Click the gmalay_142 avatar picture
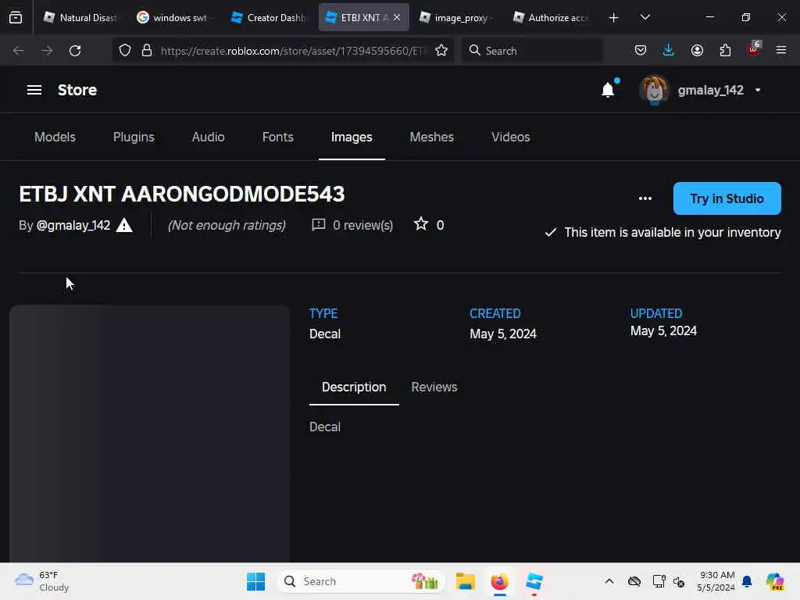 coord(654,90)
